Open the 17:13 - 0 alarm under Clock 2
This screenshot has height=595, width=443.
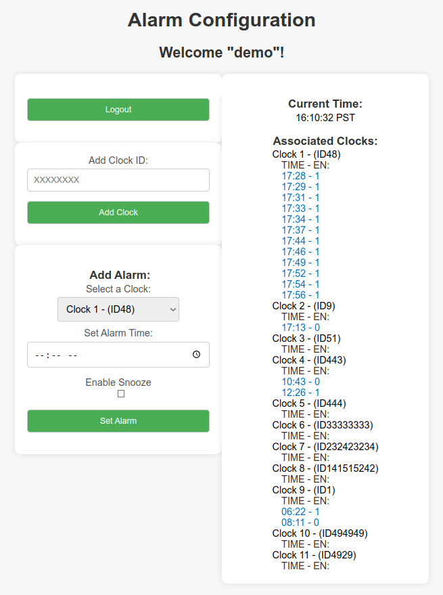click(x=300, y=328)
